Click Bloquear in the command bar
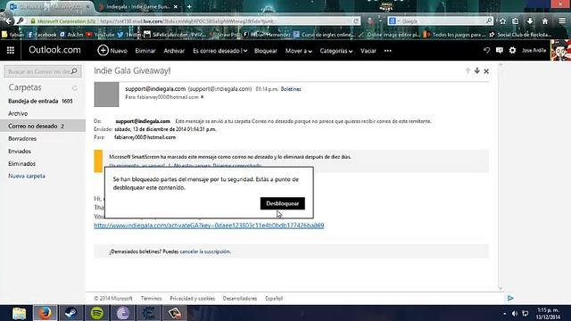 (x=266, y=51)
